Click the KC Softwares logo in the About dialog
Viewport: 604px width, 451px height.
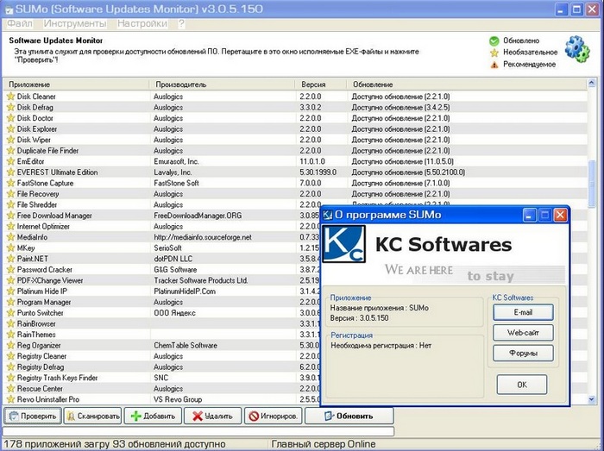point(344,247)
